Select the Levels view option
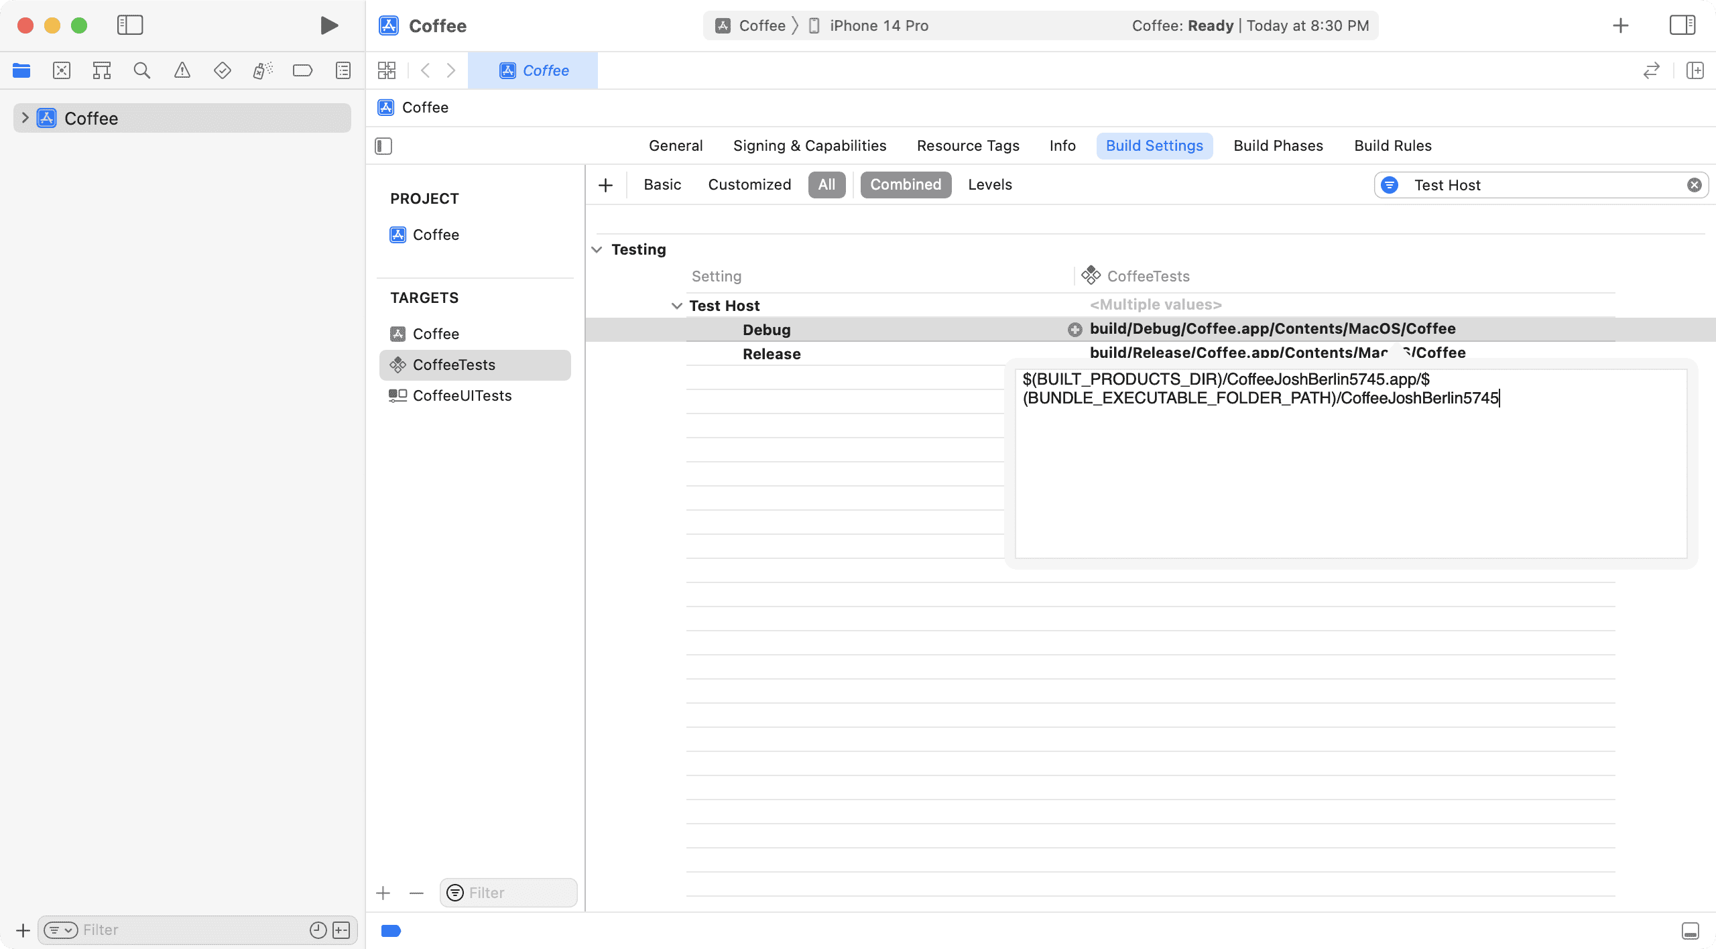Screen dimensions: 1716x949 point(989,185)
